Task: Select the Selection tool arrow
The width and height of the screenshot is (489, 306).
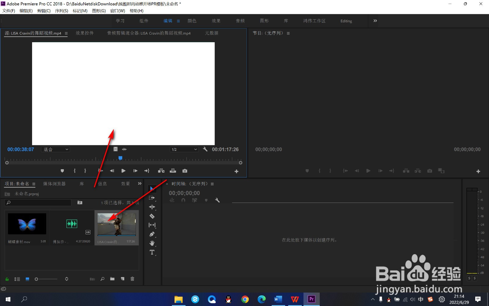Action: [152, 189]
